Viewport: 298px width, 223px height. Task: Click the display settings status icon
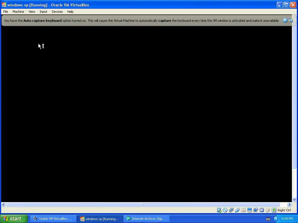coord(249,210)
